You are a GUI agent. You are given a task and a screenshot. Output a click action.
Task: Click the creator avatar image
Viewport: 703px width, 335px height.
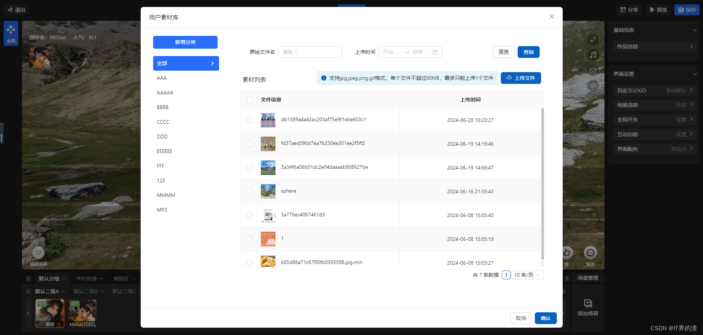coord(40,57)
